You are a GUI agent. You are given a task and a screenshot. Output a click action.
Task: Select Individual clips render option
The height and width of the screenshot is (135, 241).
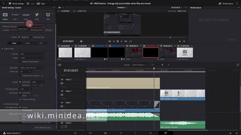(x=31, y=37)
